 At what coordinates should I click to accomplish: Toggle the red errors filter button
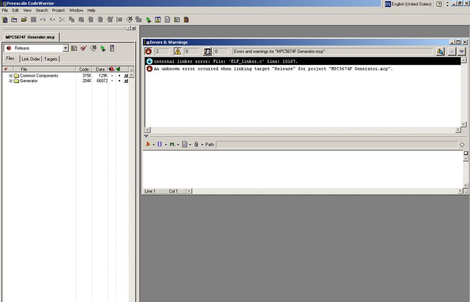(x=148, y=52)
